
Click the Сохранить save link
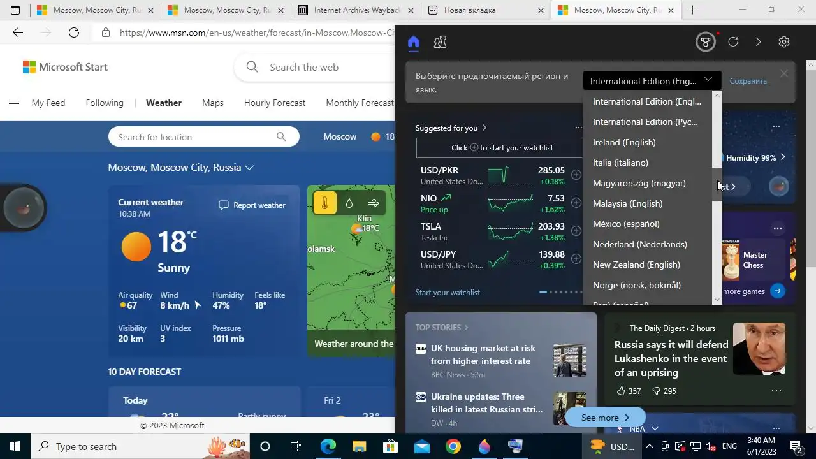click(x=748, y=81)
